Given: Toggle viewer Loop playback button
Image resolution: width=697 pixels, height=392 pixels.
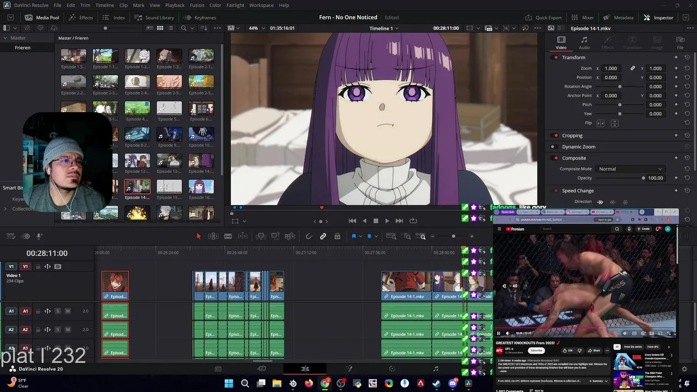Looking at the screenshot, I should pos(413,220).
